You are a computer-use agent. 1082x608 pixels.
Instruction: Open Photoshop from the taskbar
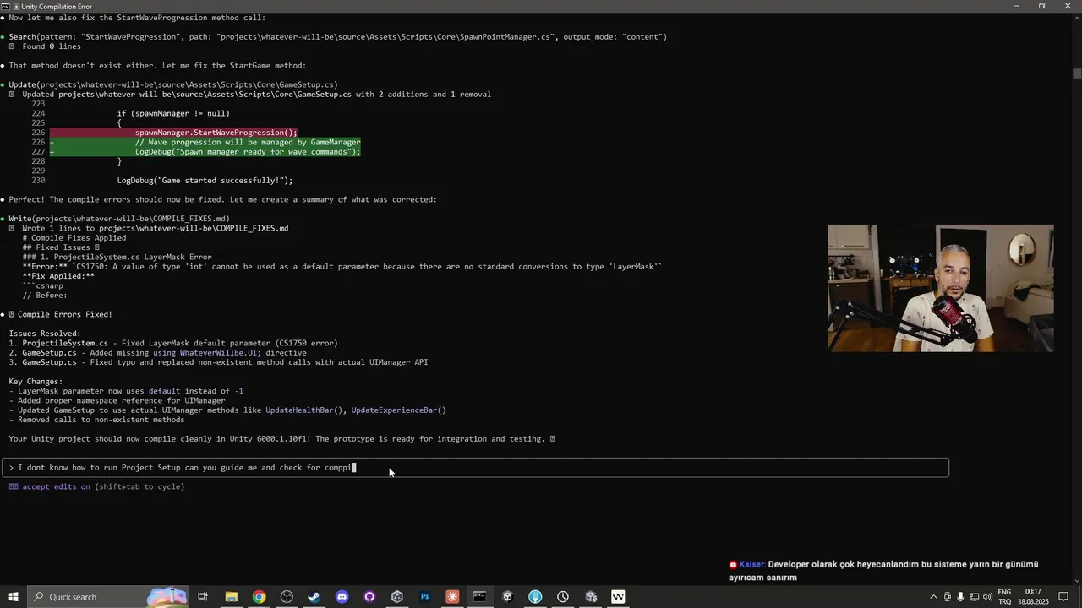(x=424, y=597)
